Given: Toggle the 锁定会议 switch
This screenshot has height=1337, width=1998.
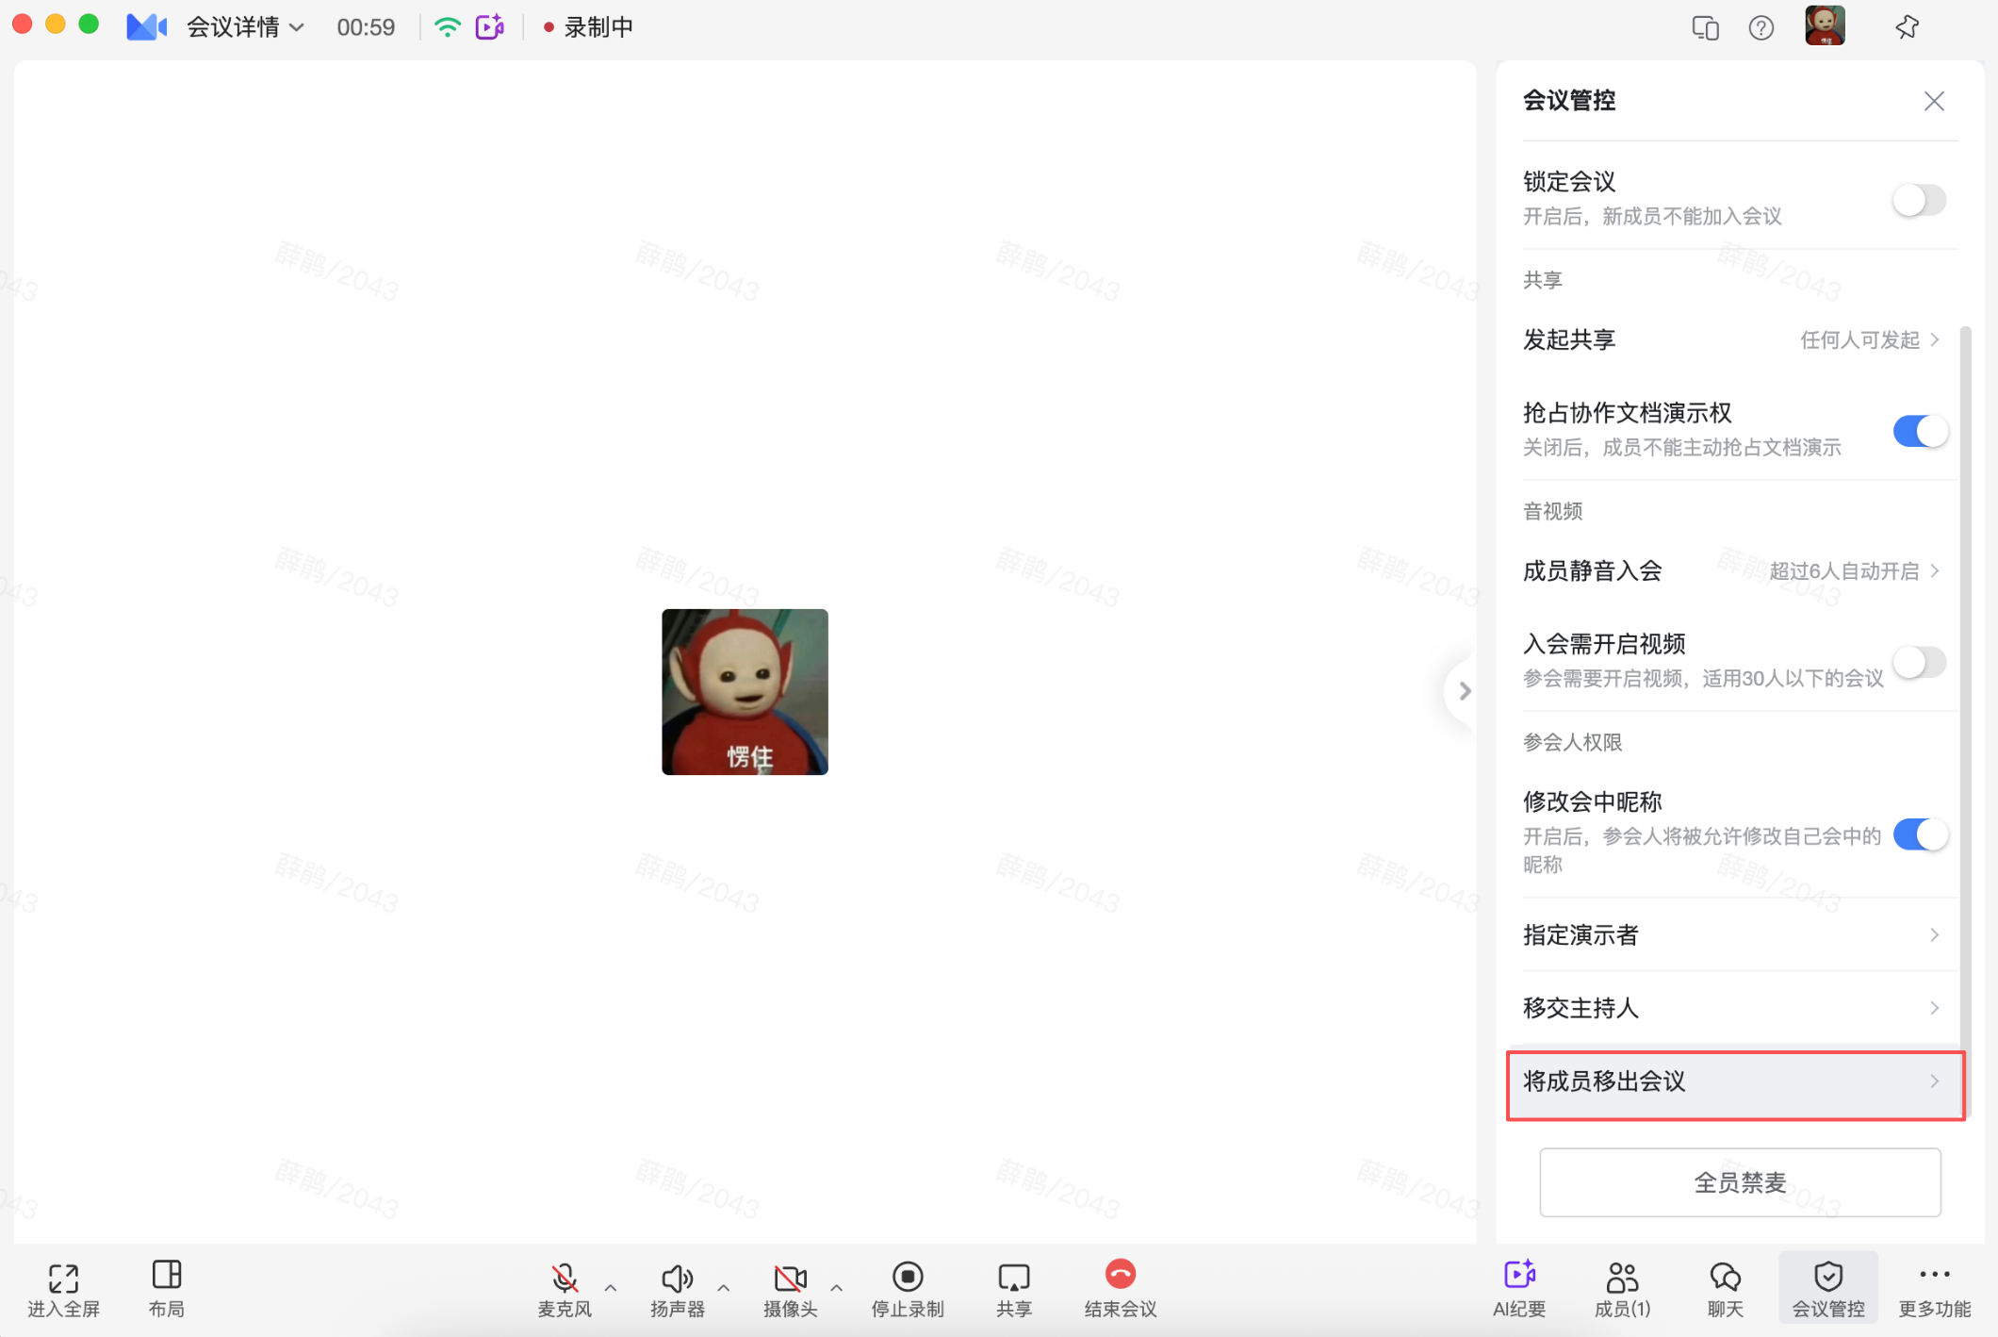Looking at the screenshot, I should pyautogui.click(x=1919, y=200).
